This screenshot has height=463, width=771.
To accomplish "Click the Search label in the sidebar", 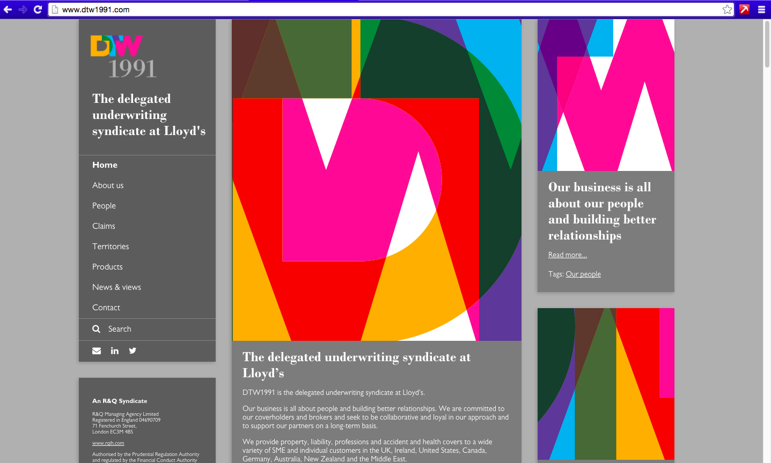I will point(120,329).
